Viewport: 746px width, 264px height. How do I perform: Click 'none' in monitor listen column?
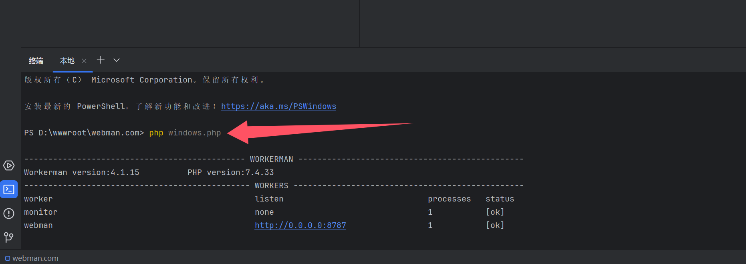tap(264, 212)
